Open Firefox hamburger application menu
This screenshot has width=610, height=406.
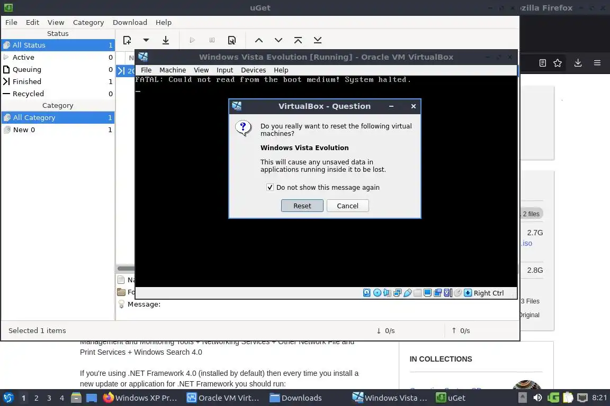point(597,63)
